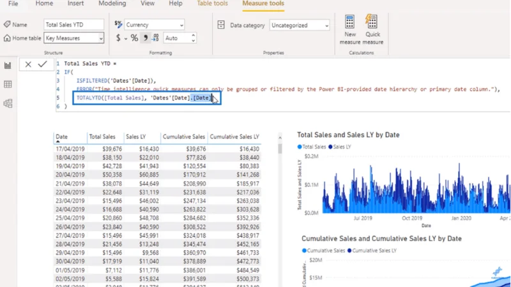Image resolution: width=511 pixels, height=287 pixels.
Task: Click the ERROR message formula line
Action: (288, 89)
